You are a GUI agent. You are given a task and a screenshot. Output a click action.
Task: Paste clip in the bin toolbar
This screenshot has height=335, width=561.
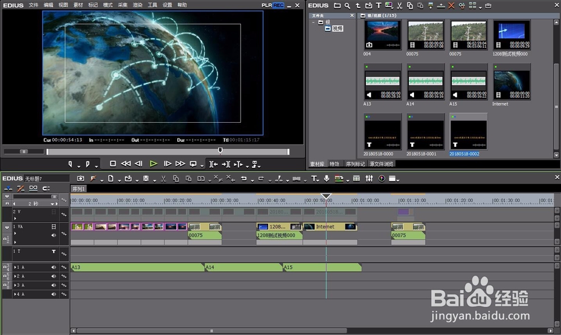pos(420,6)
